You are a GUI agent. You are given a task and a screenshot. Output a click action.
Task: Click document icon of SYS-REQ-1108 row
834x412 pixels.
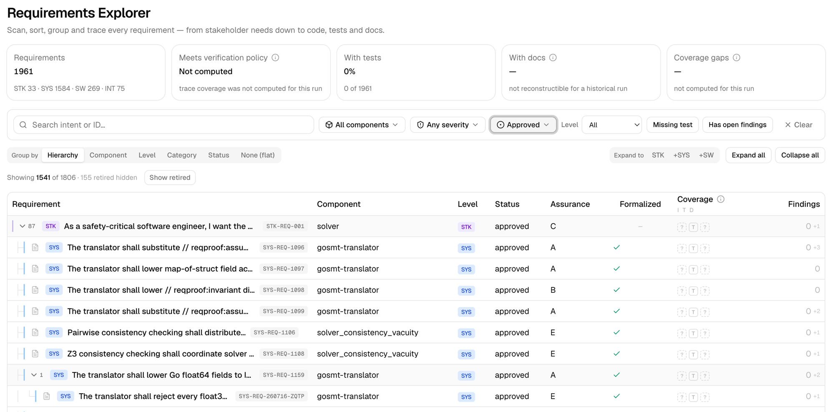[x=35, y=354]
